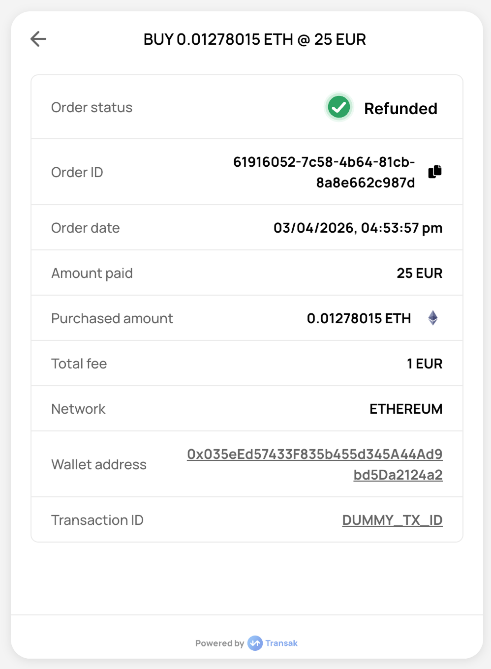
Task: Go back using the left arrow
Action: pyautogui.click(x=38, y=39)
